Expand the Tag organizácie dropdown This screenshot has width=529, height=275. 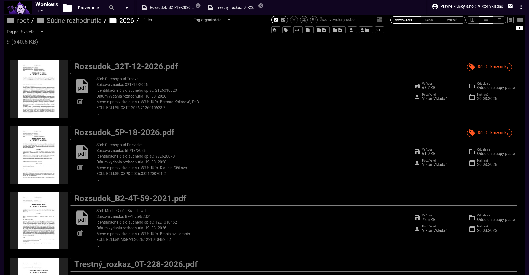coord(213,20)
